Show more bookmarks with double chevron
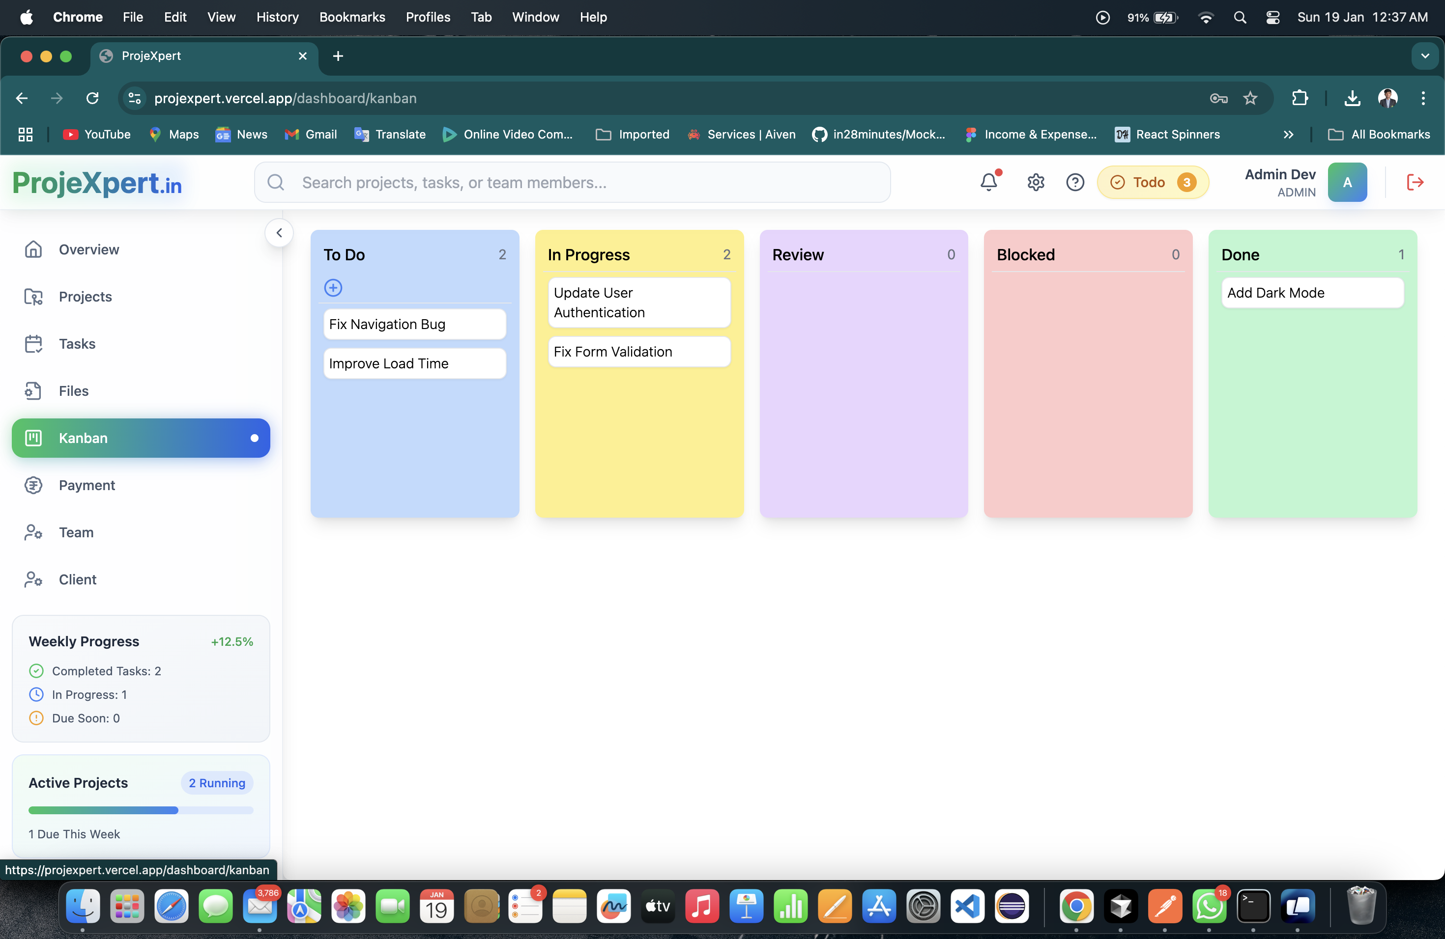This screenshot has width=1445, height=939. tap(1288, 135)
